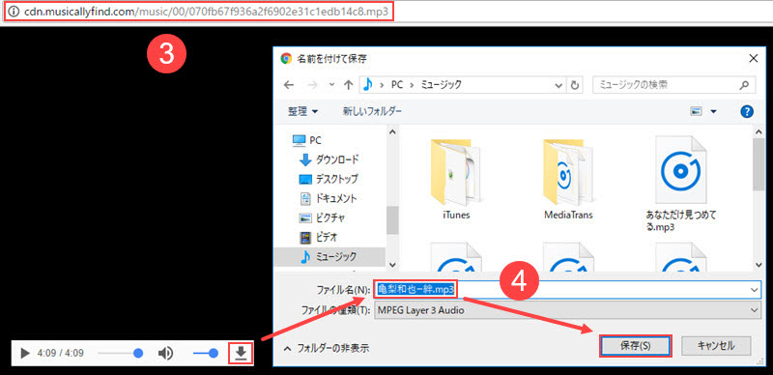This screenshot has width=773, height=375.
Task: Open the 整理 menu
Action: (x=302, y=111)
